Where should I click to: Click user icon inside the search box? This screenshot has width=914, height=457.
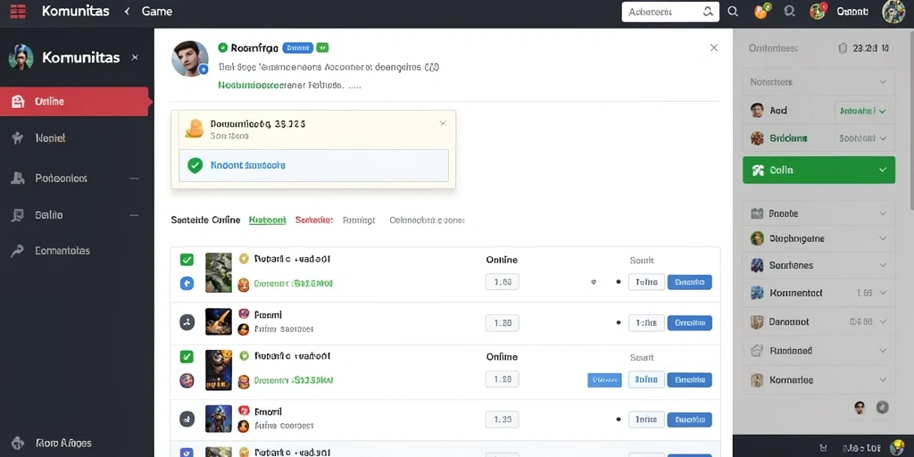(708, 11)
